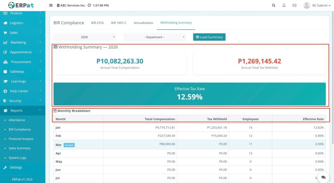Open System Logs in sidebar
Viewport: 334px width, 183px height.
[x=18, y=158]
